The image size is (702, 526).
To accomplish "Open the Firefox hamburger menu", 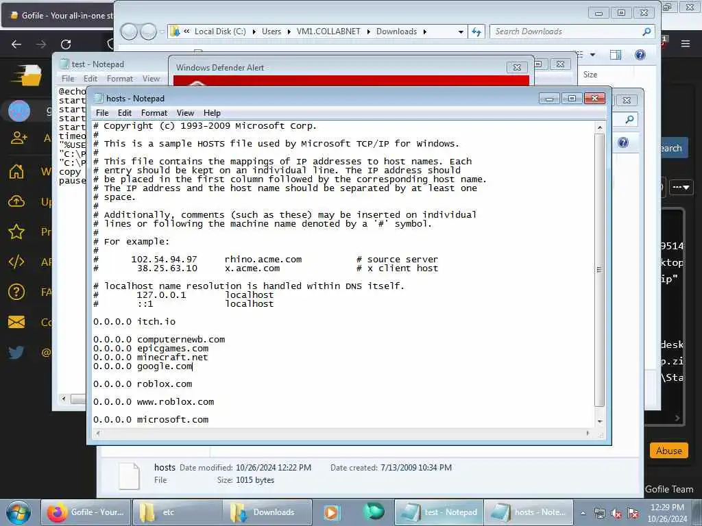I will 686,44.
